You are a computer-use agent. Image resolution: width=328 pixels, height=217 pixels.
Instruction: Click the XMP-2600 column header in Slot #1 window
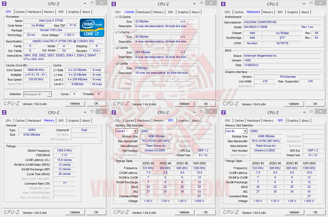(200, 163)
